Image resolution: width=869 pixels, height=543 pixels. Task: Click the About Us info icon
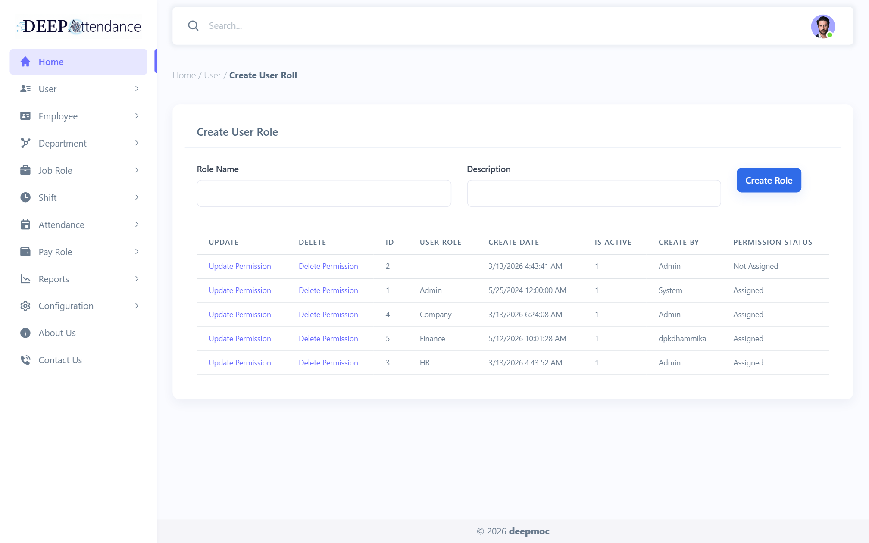click(25, 333)
